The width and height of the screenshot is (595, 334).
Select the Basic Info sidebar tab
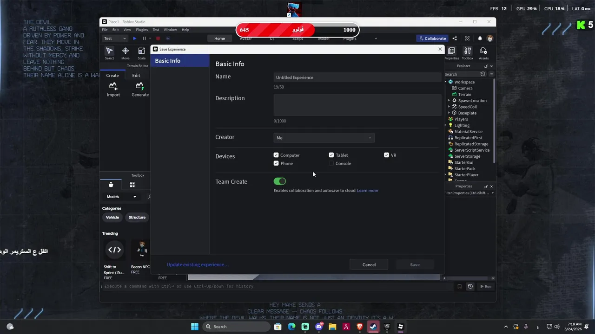point(180,61)
